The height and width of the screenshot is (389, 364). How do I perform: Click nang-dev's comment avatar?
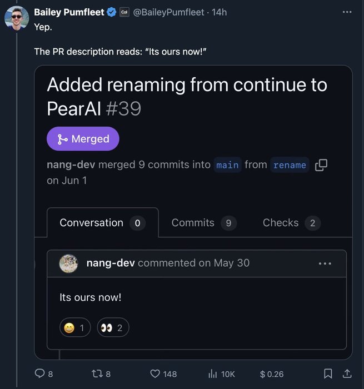[x=69, y=263]
